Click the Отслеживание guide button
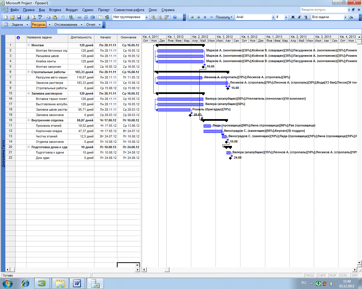 (66, 25)
